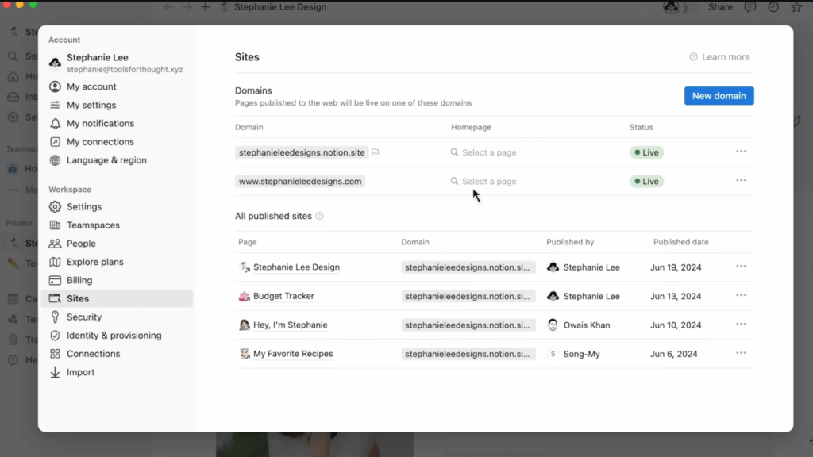
Task: Click the Security lock icon
Action: tap(55, 317)
